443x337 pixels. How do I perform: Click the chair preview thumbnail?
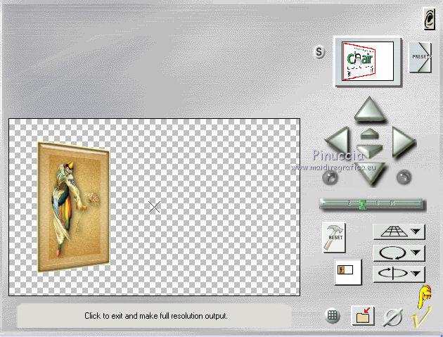coord(368,61)
